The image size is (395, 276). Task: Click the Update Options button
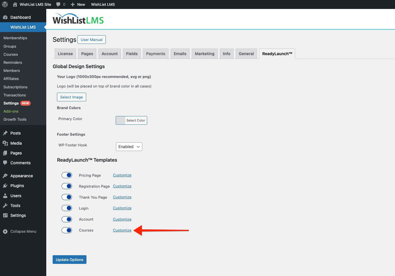pos(69,259)
